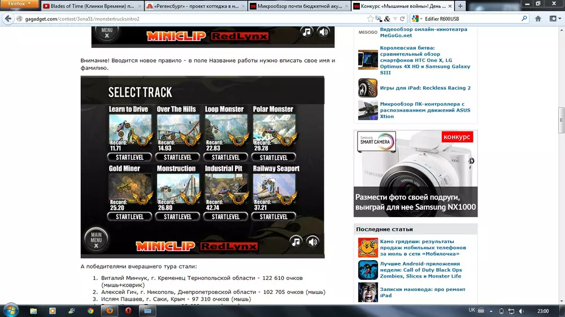Open Opera from the Windows taskbar

point(128,310)
